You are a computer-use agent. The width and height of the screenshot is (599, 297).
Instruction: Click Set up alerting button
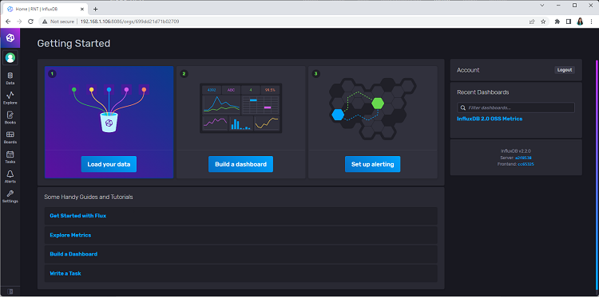(372, 164)
